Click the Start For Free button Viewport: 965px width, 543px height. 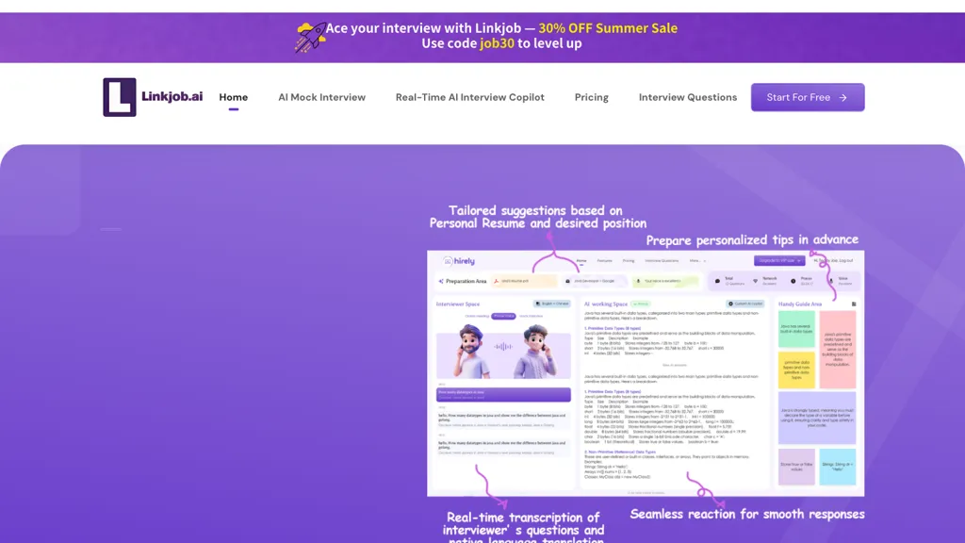click(x=808, y=97)
